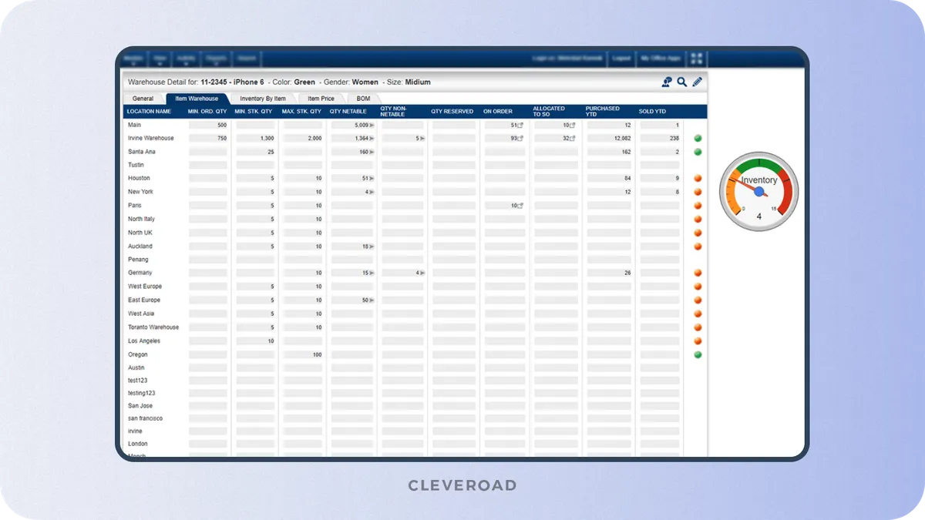The image size is (925, 520).
Task: Click orange status dot for West Europe
Action: click(698, 287)
